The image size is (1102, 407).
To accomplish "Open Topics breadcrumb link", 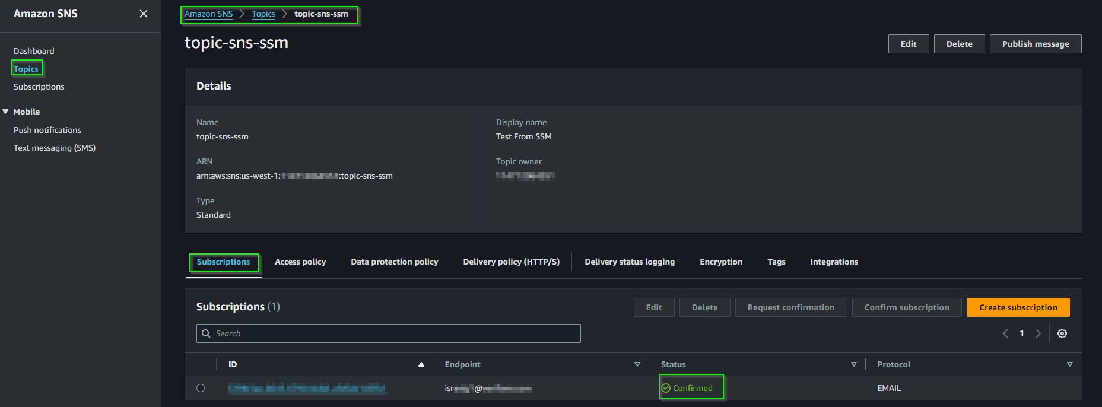I will tap(263, 14).
